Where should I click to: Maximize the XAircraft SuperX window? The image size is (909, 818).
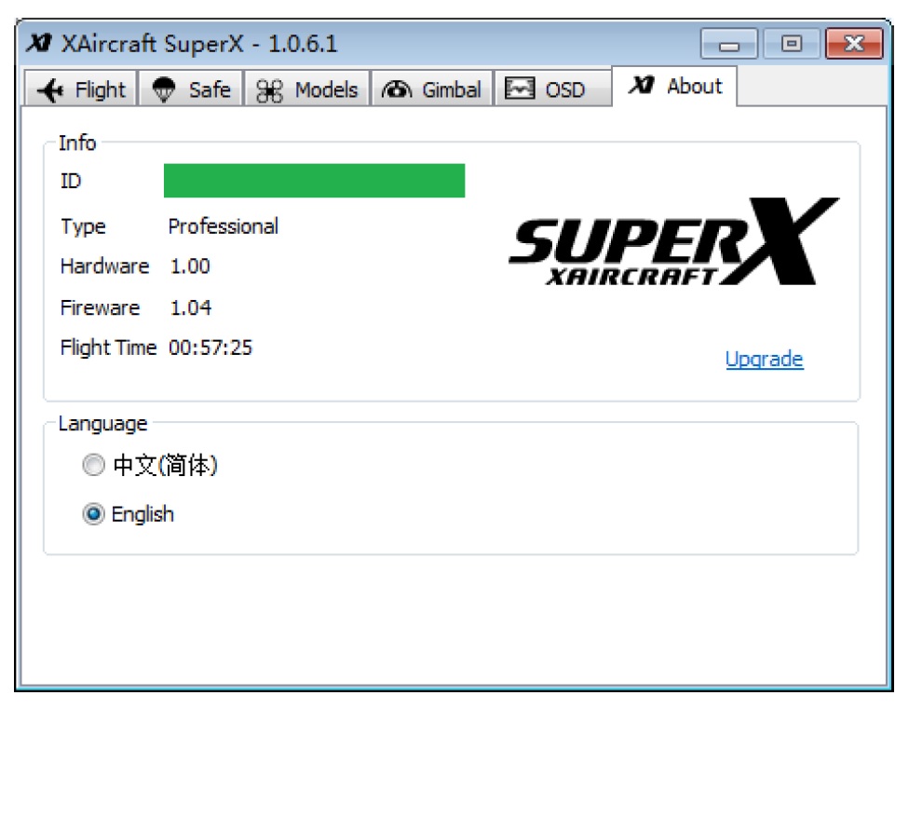(x=792, y=44)
